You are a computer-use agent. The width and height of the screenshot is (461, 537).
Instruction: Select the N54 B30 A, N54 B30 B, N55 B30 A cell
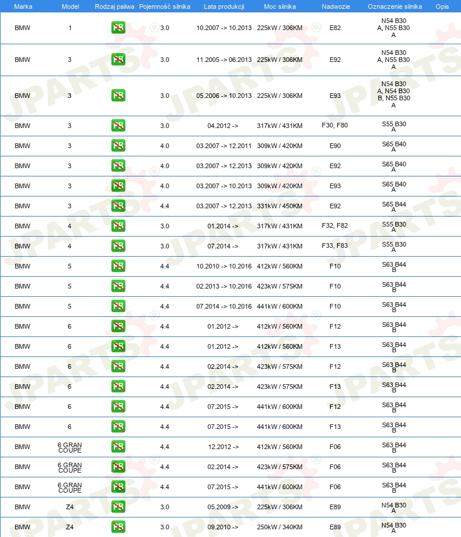click(x=394, y=94)
